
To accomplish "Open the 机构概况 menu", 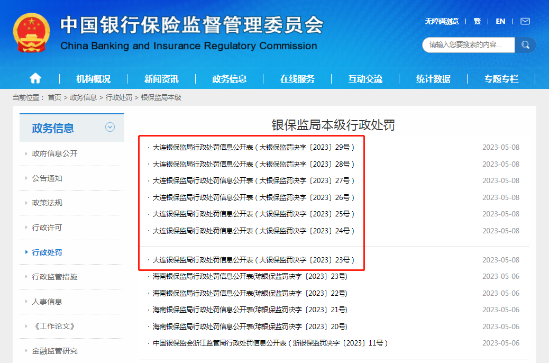I will pyautogui.click(x=94, y=79).
